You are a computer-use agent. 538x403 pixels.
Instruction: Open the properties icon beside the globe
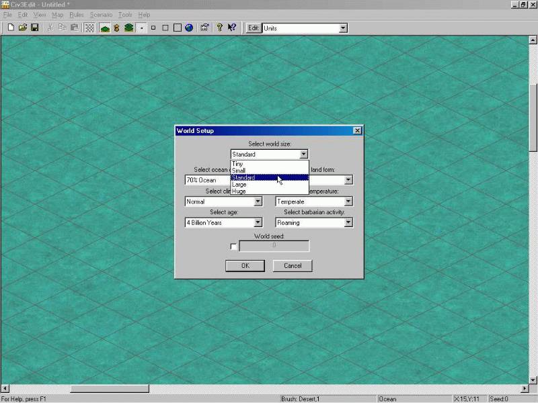click(205, 28)
